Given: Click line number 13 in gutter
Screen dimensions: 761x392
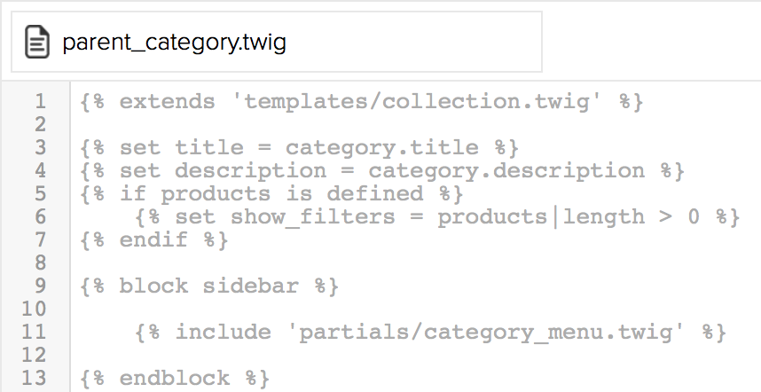Looking at the screenshot, I should pyautogui.click(x=34, y=379).
